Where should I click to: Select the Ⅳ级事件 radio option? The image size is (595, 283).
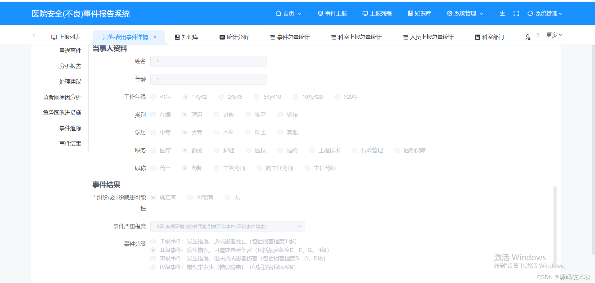pyautogui.click(x=153, y=267)
